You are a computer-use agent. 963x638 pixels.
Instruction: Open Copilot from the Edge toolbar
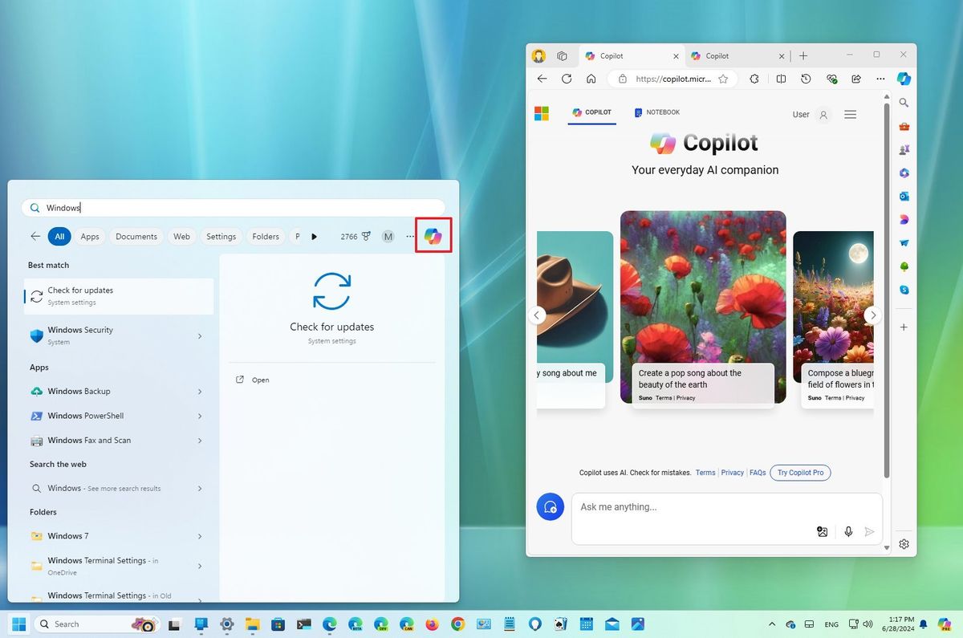904,79
